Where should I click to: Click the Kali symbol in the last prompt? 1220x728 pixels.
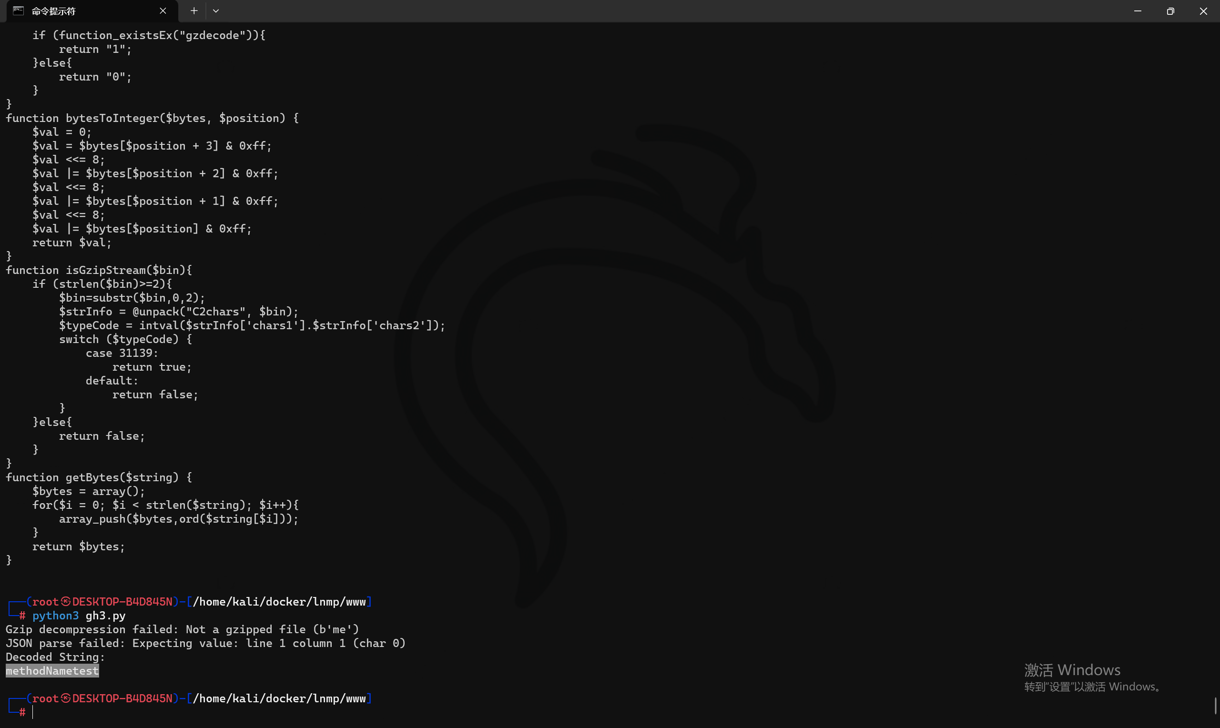66,698
